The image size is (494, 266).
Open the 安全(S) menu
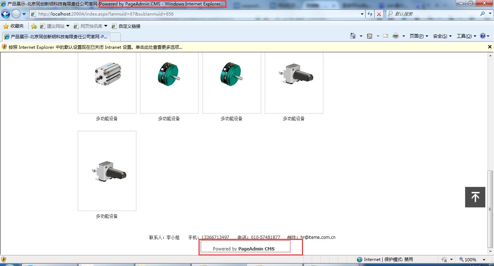[x=442, y=36]
